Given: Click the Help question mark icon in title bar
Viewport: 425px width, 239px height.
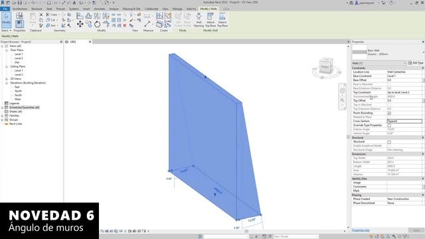Looking at the screenshot, I should pos(391,3).
